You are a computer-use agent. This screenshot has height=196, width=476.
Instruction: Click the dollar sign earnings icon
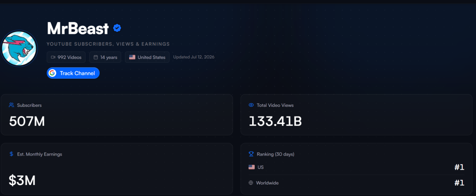point(11,154)
